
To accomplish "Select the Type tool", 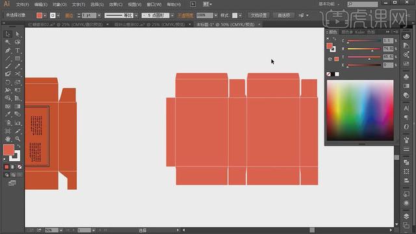I will pyautogui.click(x=18, y=50).
